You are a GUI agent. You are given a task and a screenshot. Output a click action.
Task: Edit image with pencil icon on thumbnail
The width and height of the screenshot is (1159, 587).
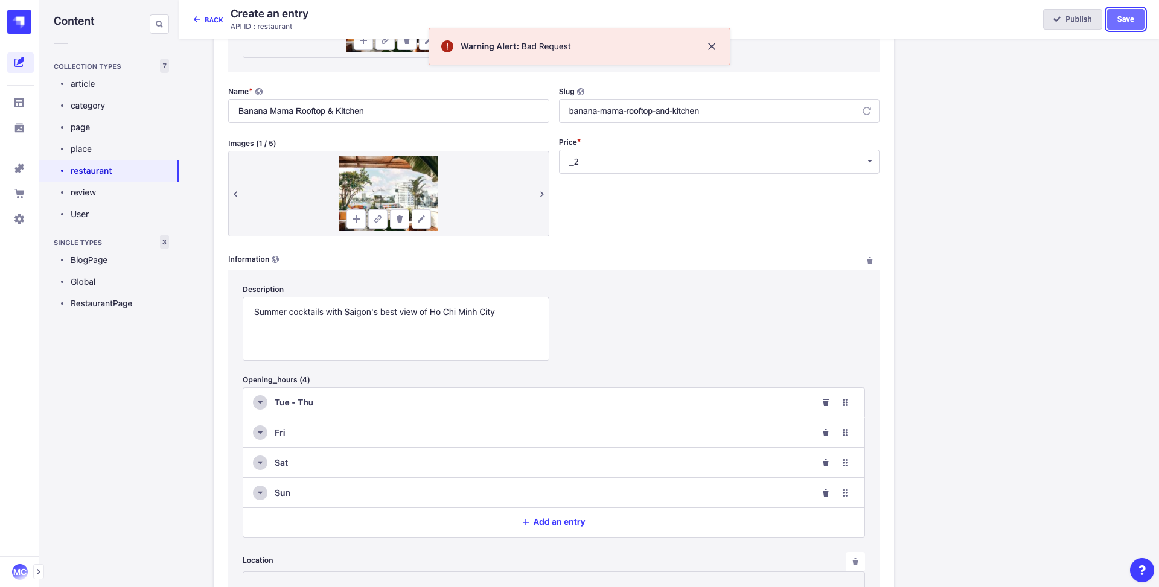(421, 219)
